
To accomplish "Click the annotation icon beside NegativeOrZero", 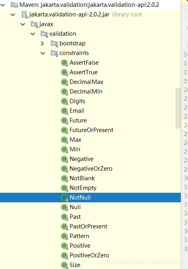I will 64,169.
